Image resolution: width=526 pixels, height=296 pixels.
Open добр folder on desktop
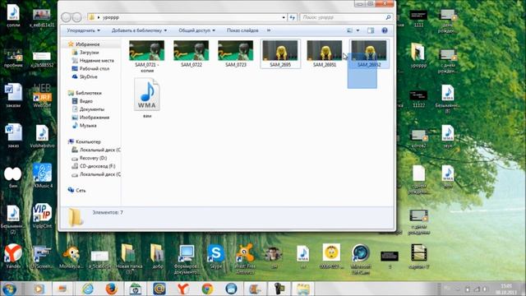[157, 257]
